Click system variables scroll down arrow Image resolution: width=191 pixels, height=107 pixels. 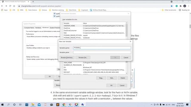[x=127, y=73]
